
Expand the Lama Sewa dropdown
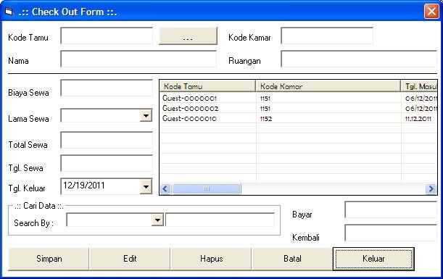(146, 116)
